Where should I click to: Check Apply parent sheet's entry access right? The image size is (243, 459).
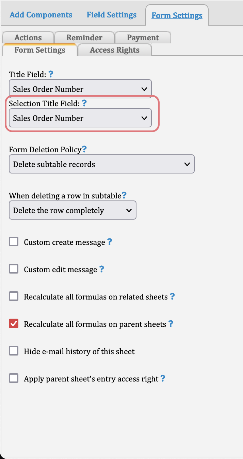(14, 378)
